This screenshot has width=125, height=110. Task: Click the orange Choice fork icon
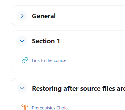coord(25,107)
